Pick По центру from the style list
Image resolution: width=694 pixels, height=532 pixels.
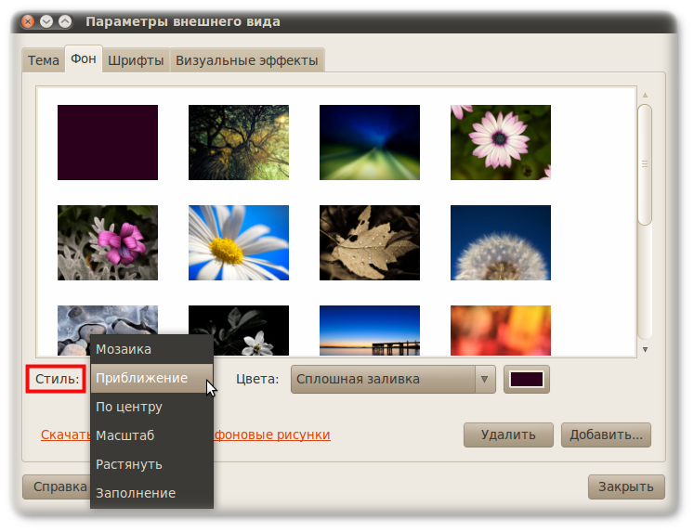[x=129, y=407]
